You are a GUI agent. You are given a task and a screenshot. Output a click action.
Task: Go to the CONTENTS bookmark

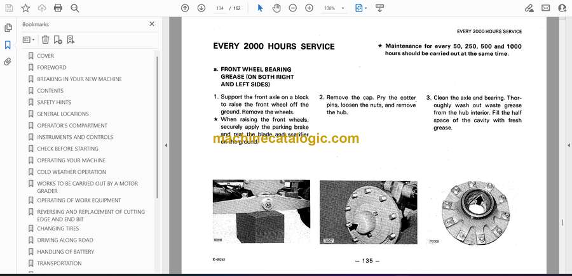50,91
